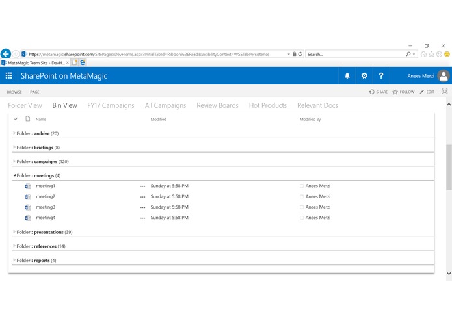Open the settings gear in SharePoint header
452x321 pixels.
(x=364, y=76)
